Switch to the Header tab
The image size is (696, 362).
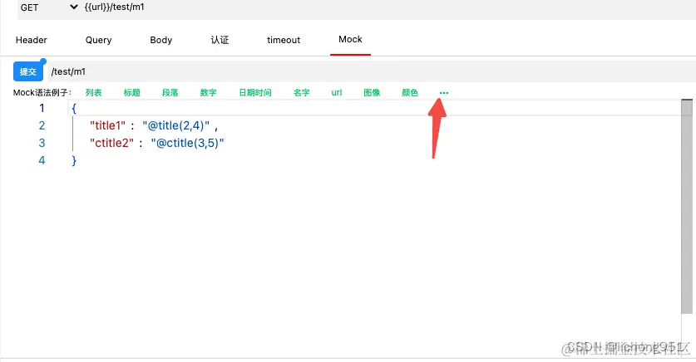click(31, 40)
